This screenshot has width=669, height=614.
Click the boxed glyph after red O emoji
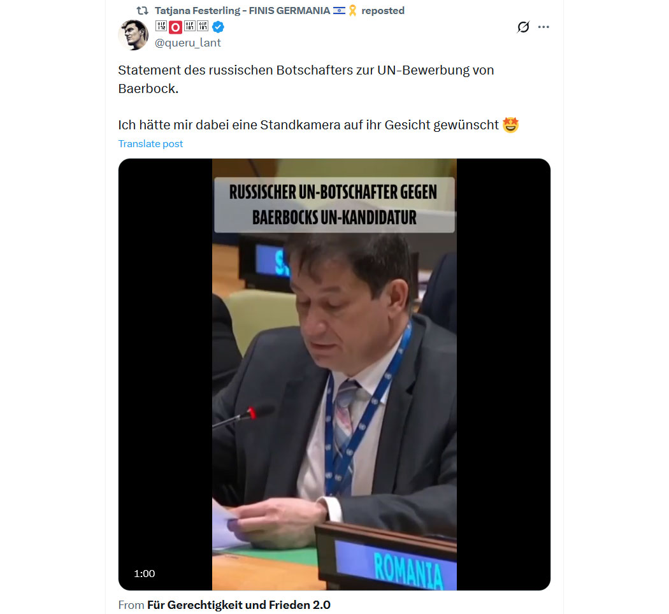pyautogui.click(x=189, y=26)
